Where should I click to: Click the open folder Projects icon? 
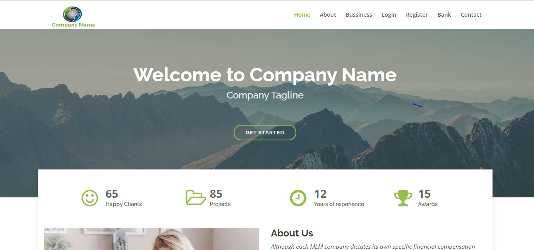pos(196,198)
